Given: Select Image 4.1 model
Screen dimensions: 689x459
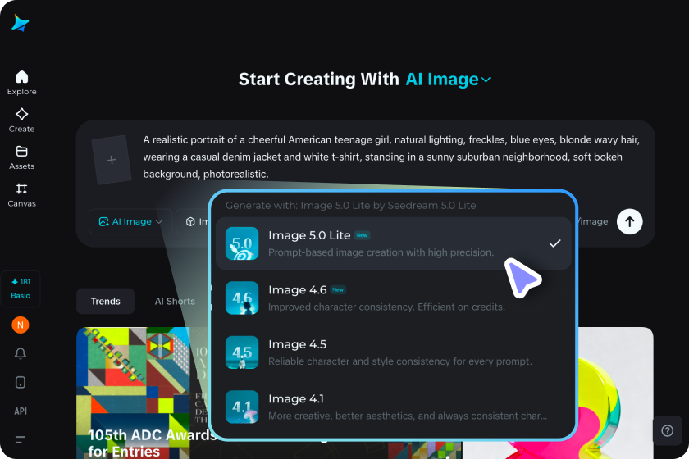Looking at the screenshot, I should [x=393, y=407].
